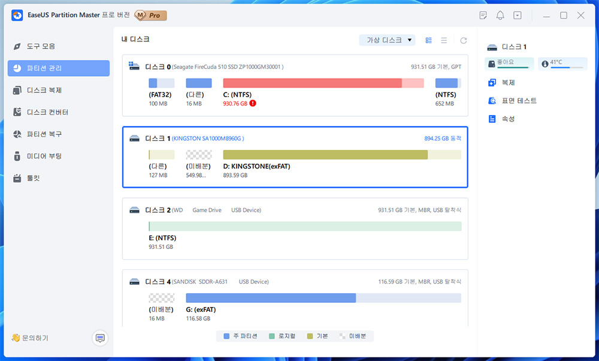The image size is (599, 361).
Task: Click the EaseUS Partition Master logo icon
Action: click(x=17, y=16)
